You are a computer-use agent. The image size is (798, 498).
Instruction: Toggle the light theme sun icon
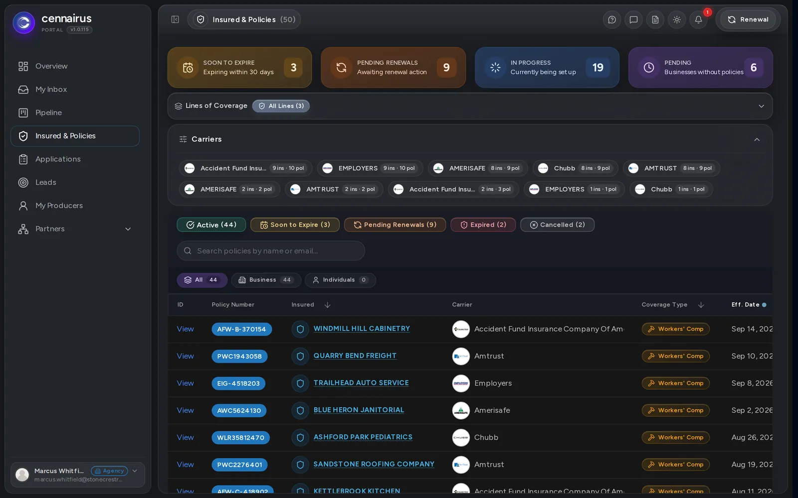pos(677,19)
